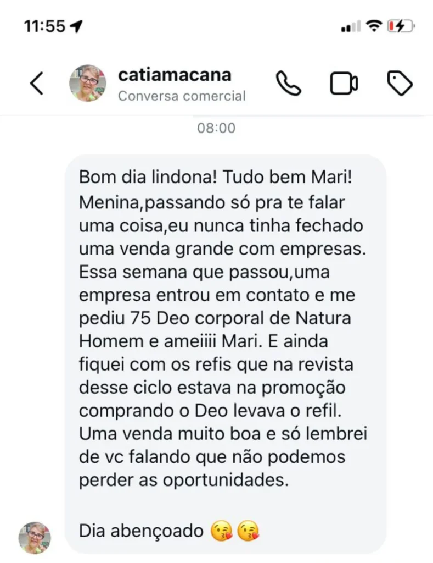Tap the 08:00 message timestamp
Viewport: 433px width, 563px height.
click(x=216, y=128)
